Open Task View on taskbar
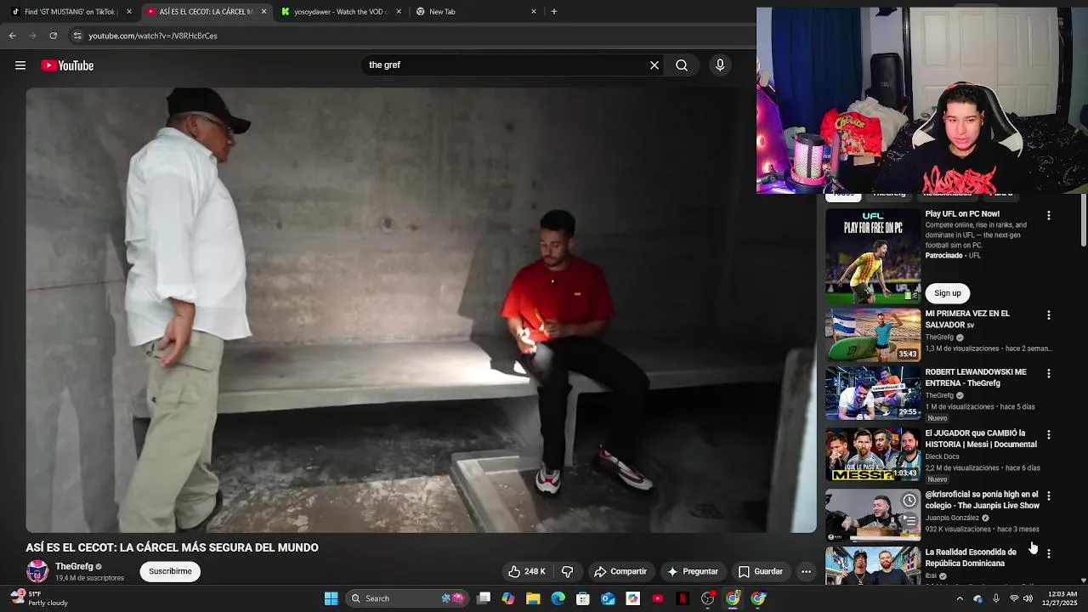Viewport: 1088px width, 612px height. point(483,598)
